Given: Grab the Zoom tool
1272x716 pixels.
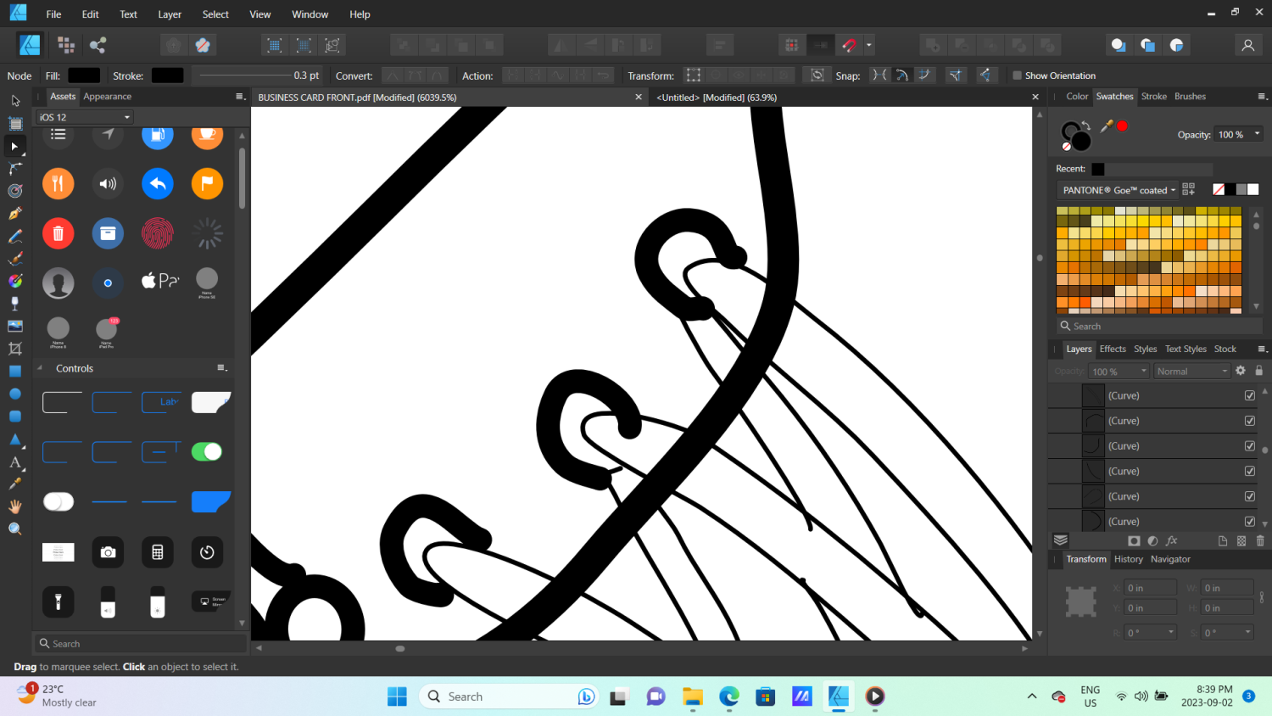Looking at the screenshot, I should click(14, 528).
